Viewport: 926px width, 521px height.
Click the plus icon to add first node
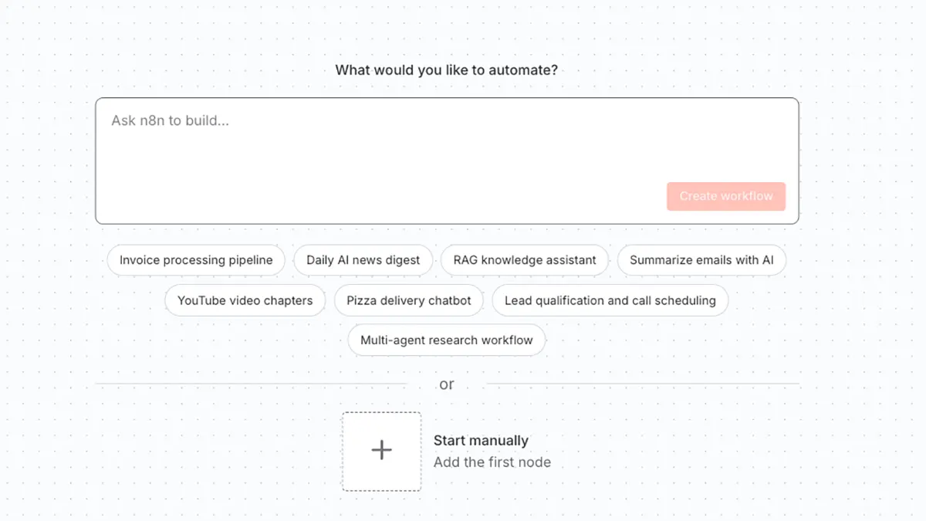[381, 451]
